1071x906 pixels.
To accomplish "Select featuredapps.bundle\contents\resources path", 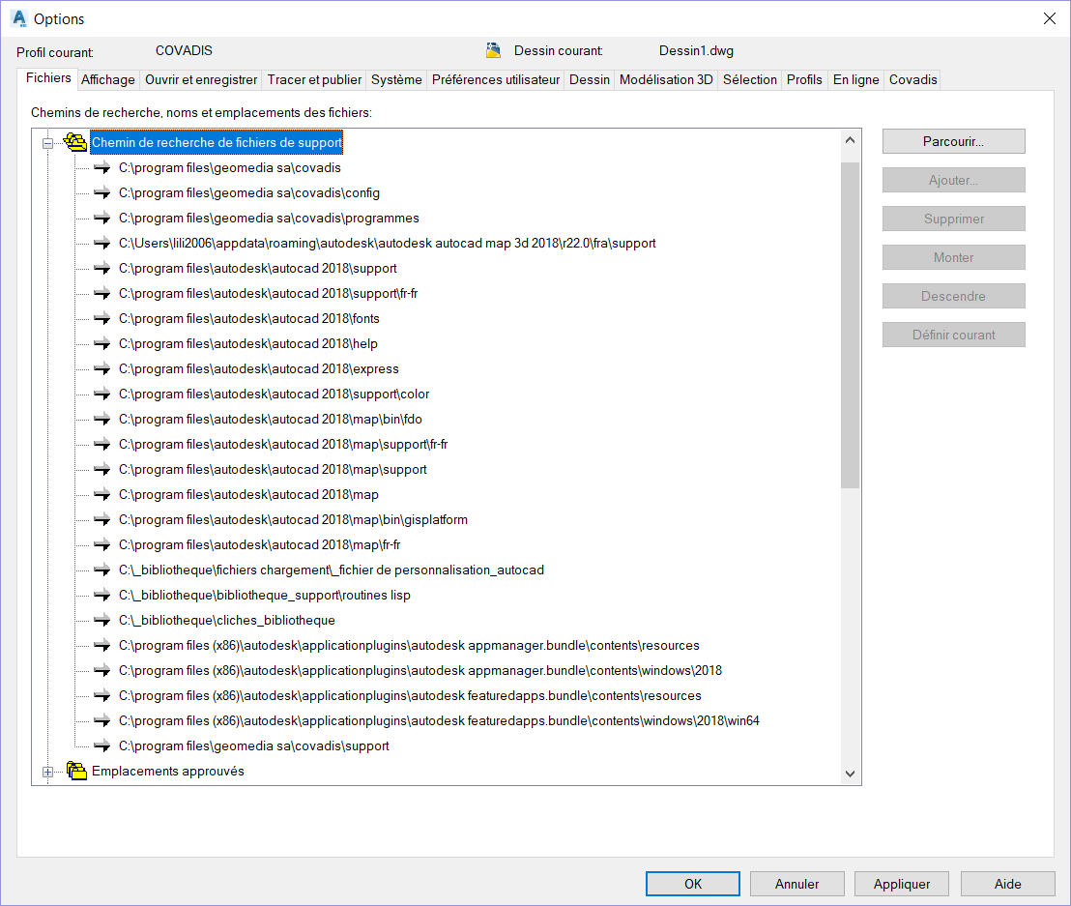I will 410,696.
